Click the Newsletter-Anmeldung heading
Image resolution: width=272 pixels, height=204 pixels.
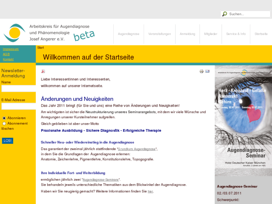(13, 73)
